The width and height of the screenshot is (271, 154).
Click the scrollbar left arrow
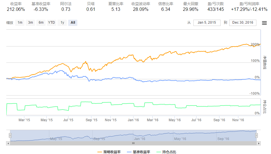tap(8, 143)
